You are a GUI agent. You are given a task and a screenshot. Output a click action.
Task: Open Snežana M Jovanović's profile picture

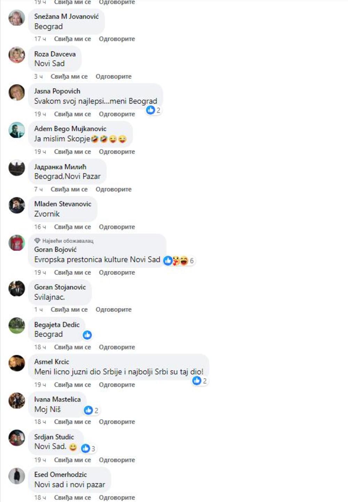point(17,18)
